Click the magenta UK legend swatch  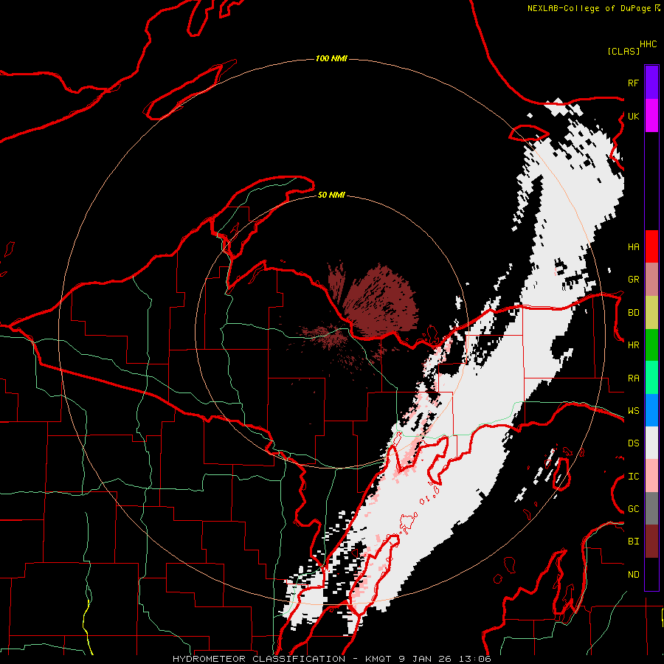click(651, 116)
